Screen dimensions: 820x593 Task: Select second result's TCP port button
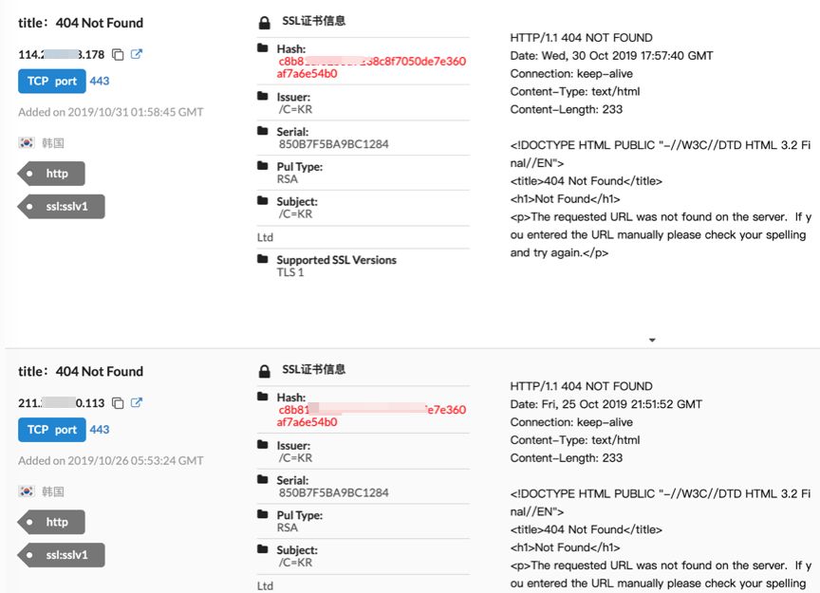point(52,430)
